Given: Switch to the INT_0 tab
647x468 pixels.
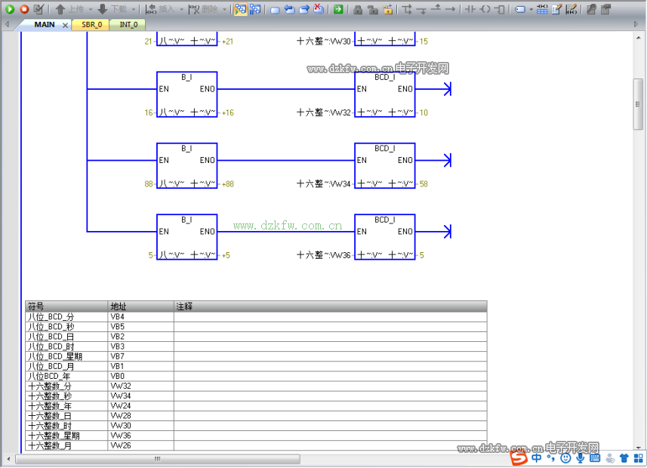Looking at the screenshot, I should click(x=128, y=25).
